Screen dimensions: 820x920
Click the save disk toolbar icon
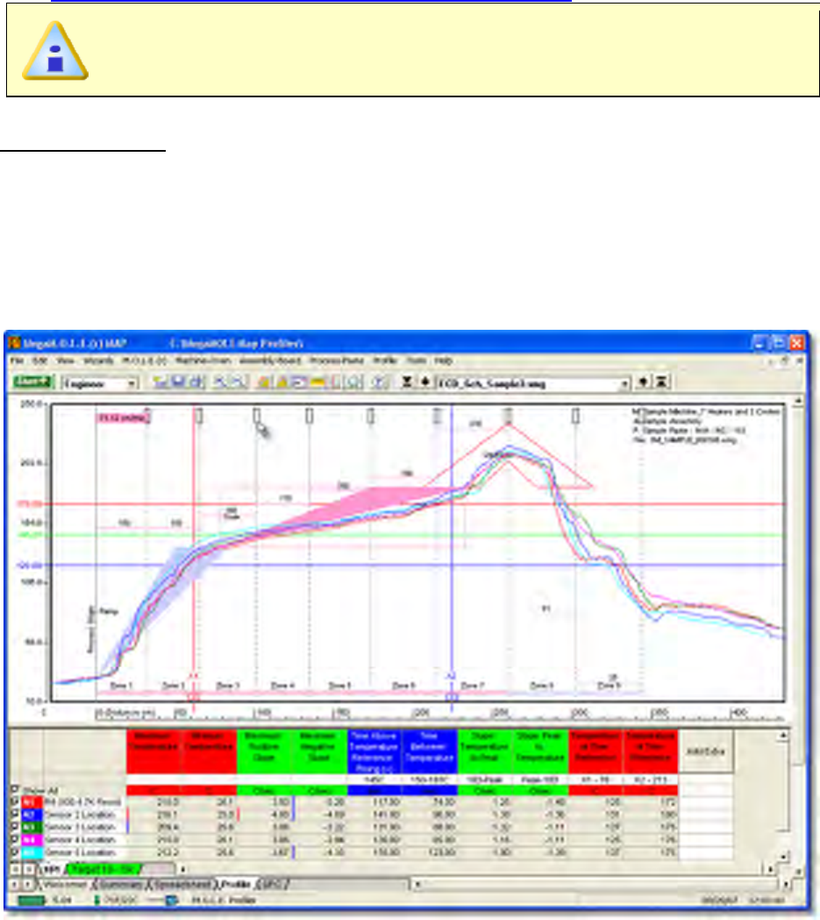click(x=178, y=382)
